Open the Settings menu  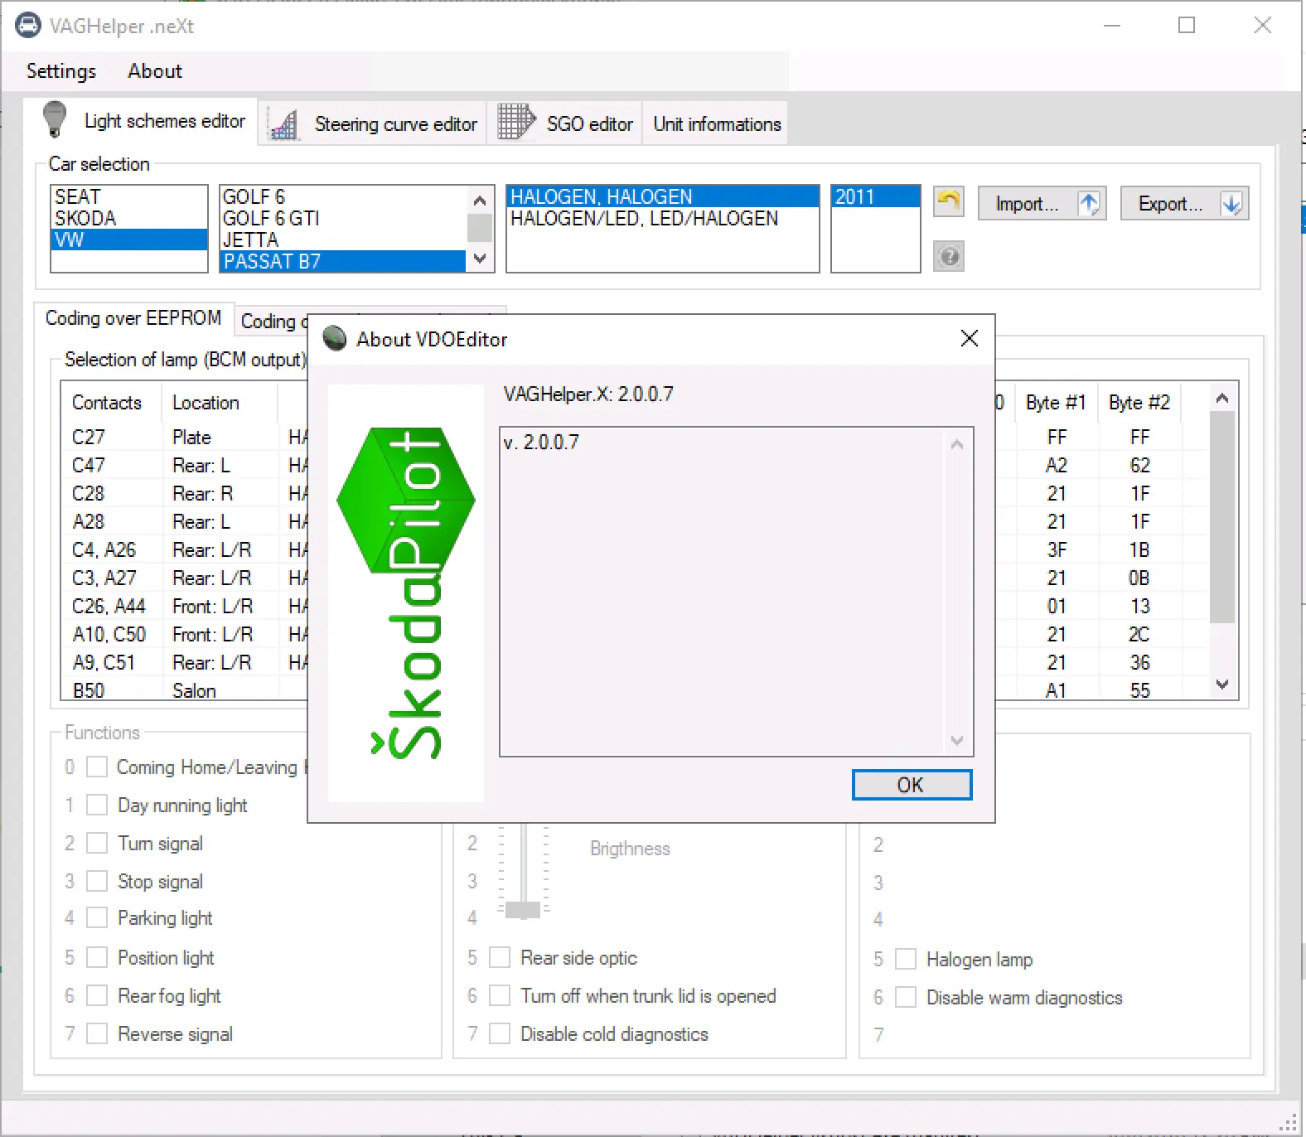pos(61,71)
